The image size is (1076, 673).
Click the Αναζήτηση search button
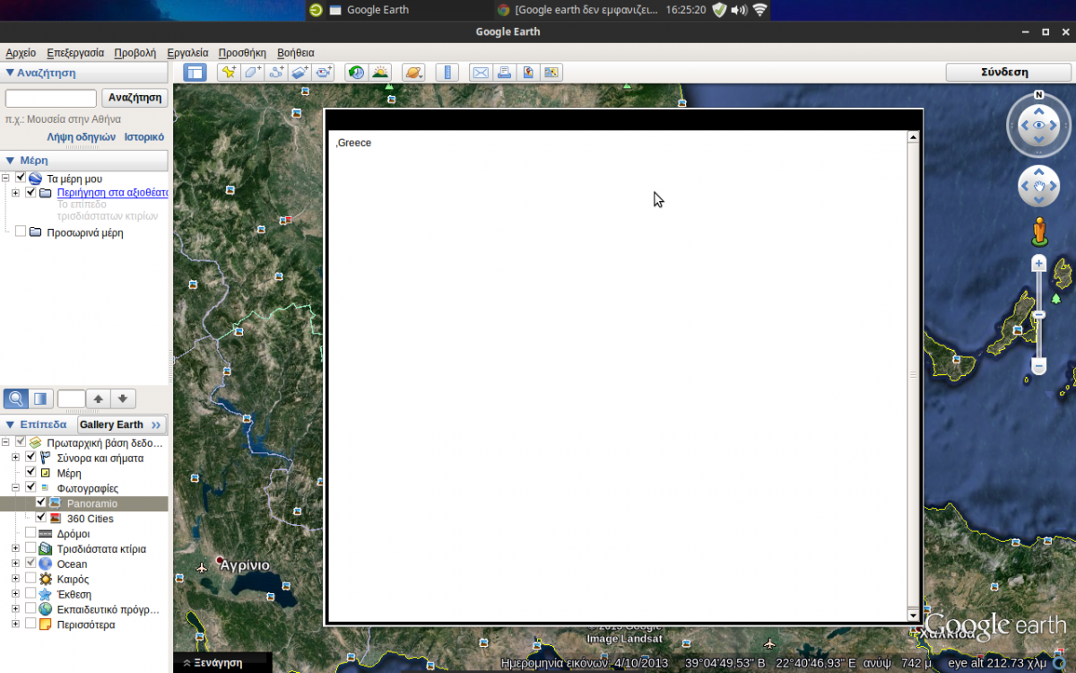(x=135, y=98)
